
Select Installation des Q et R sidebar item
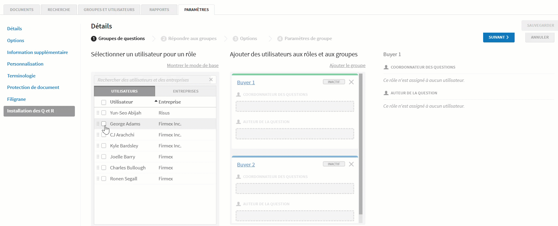pos(39,111)
